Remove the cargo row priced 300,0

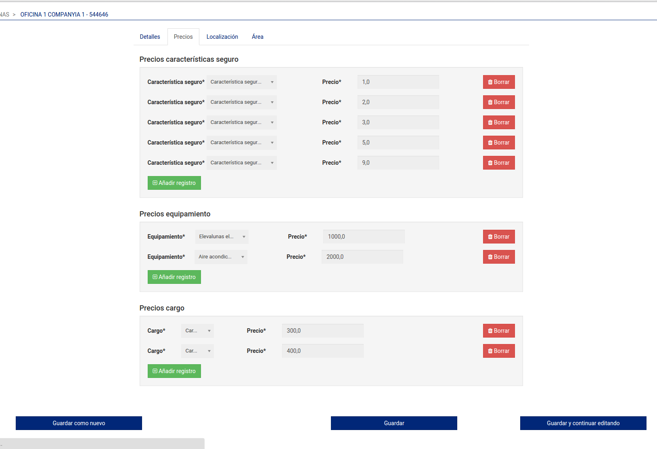pyautogui.click(x=498, y=331)
